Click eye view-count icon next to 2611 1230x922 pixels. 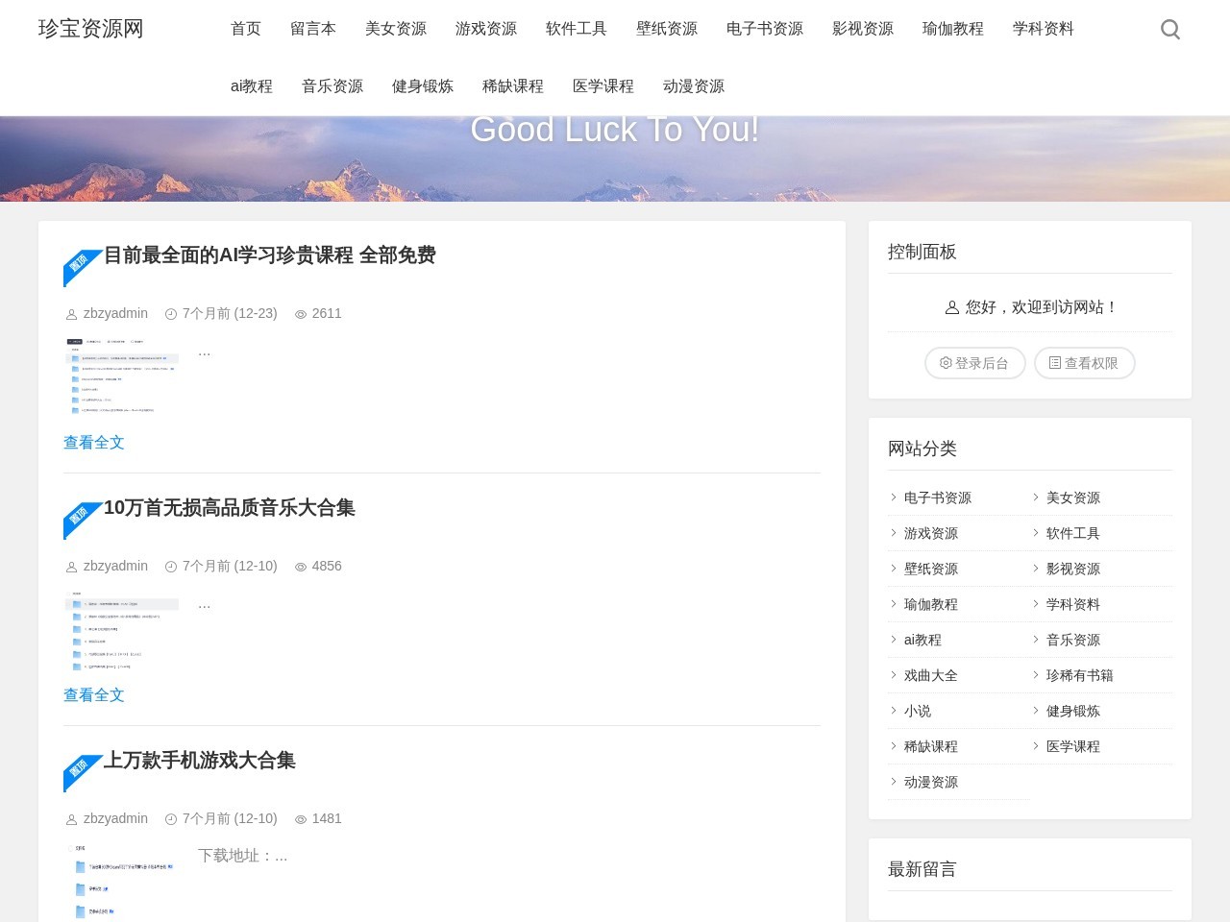301,314
